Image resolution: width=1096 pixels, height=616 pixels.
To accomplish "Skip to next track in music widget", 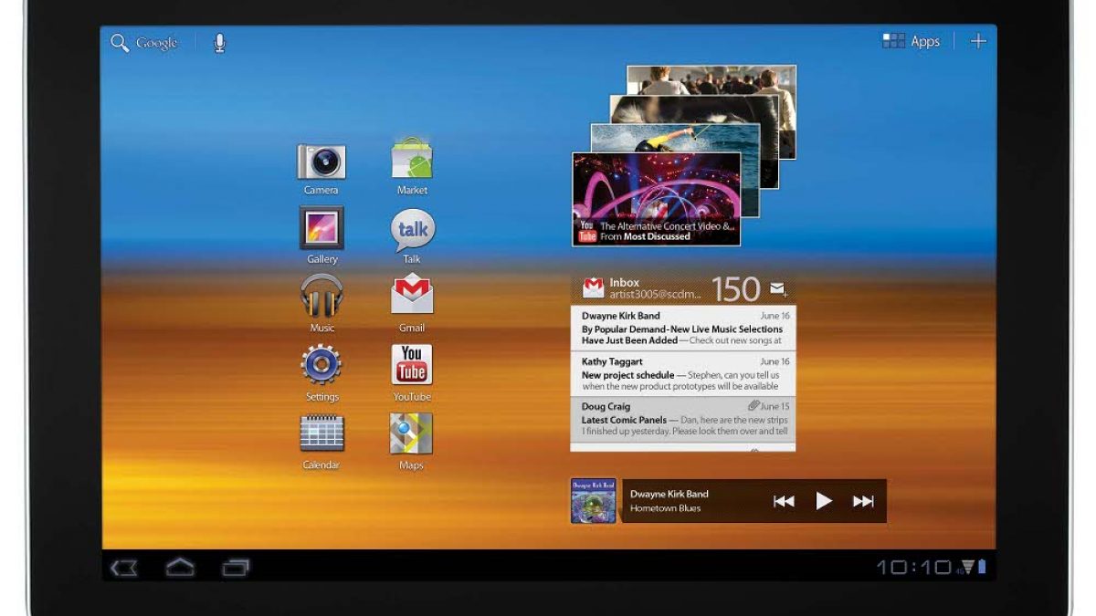I will pyautogui.click(x=863, y=501).
